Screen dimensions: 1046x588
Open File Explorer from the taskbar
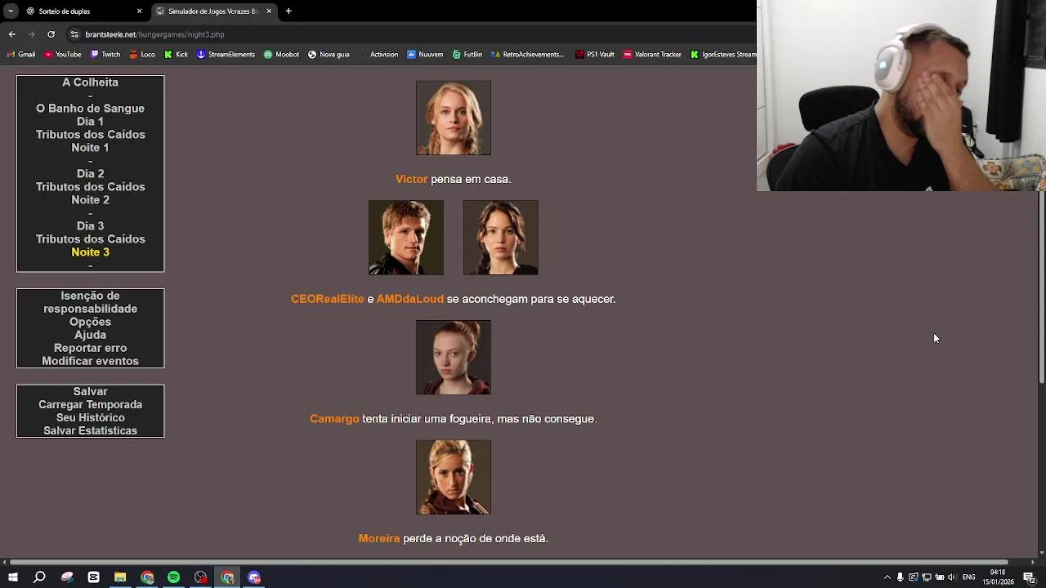(x=120, y=577)
